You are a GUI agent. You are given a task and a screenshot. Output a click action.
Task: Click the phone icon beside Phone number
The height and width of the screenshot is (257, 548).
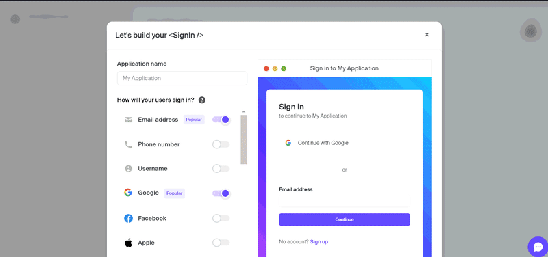point(128,144)
